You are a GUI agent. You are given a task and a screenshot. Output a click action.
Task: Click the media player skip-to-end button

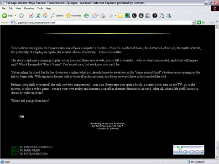202,152
